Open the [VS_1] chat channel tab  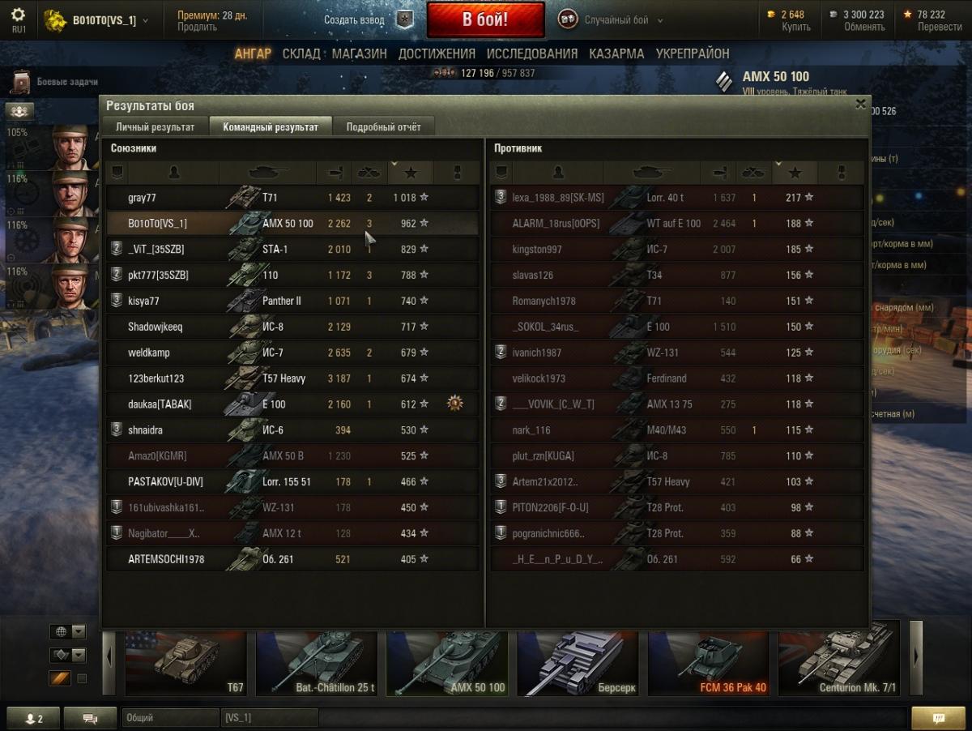(269, 718)
